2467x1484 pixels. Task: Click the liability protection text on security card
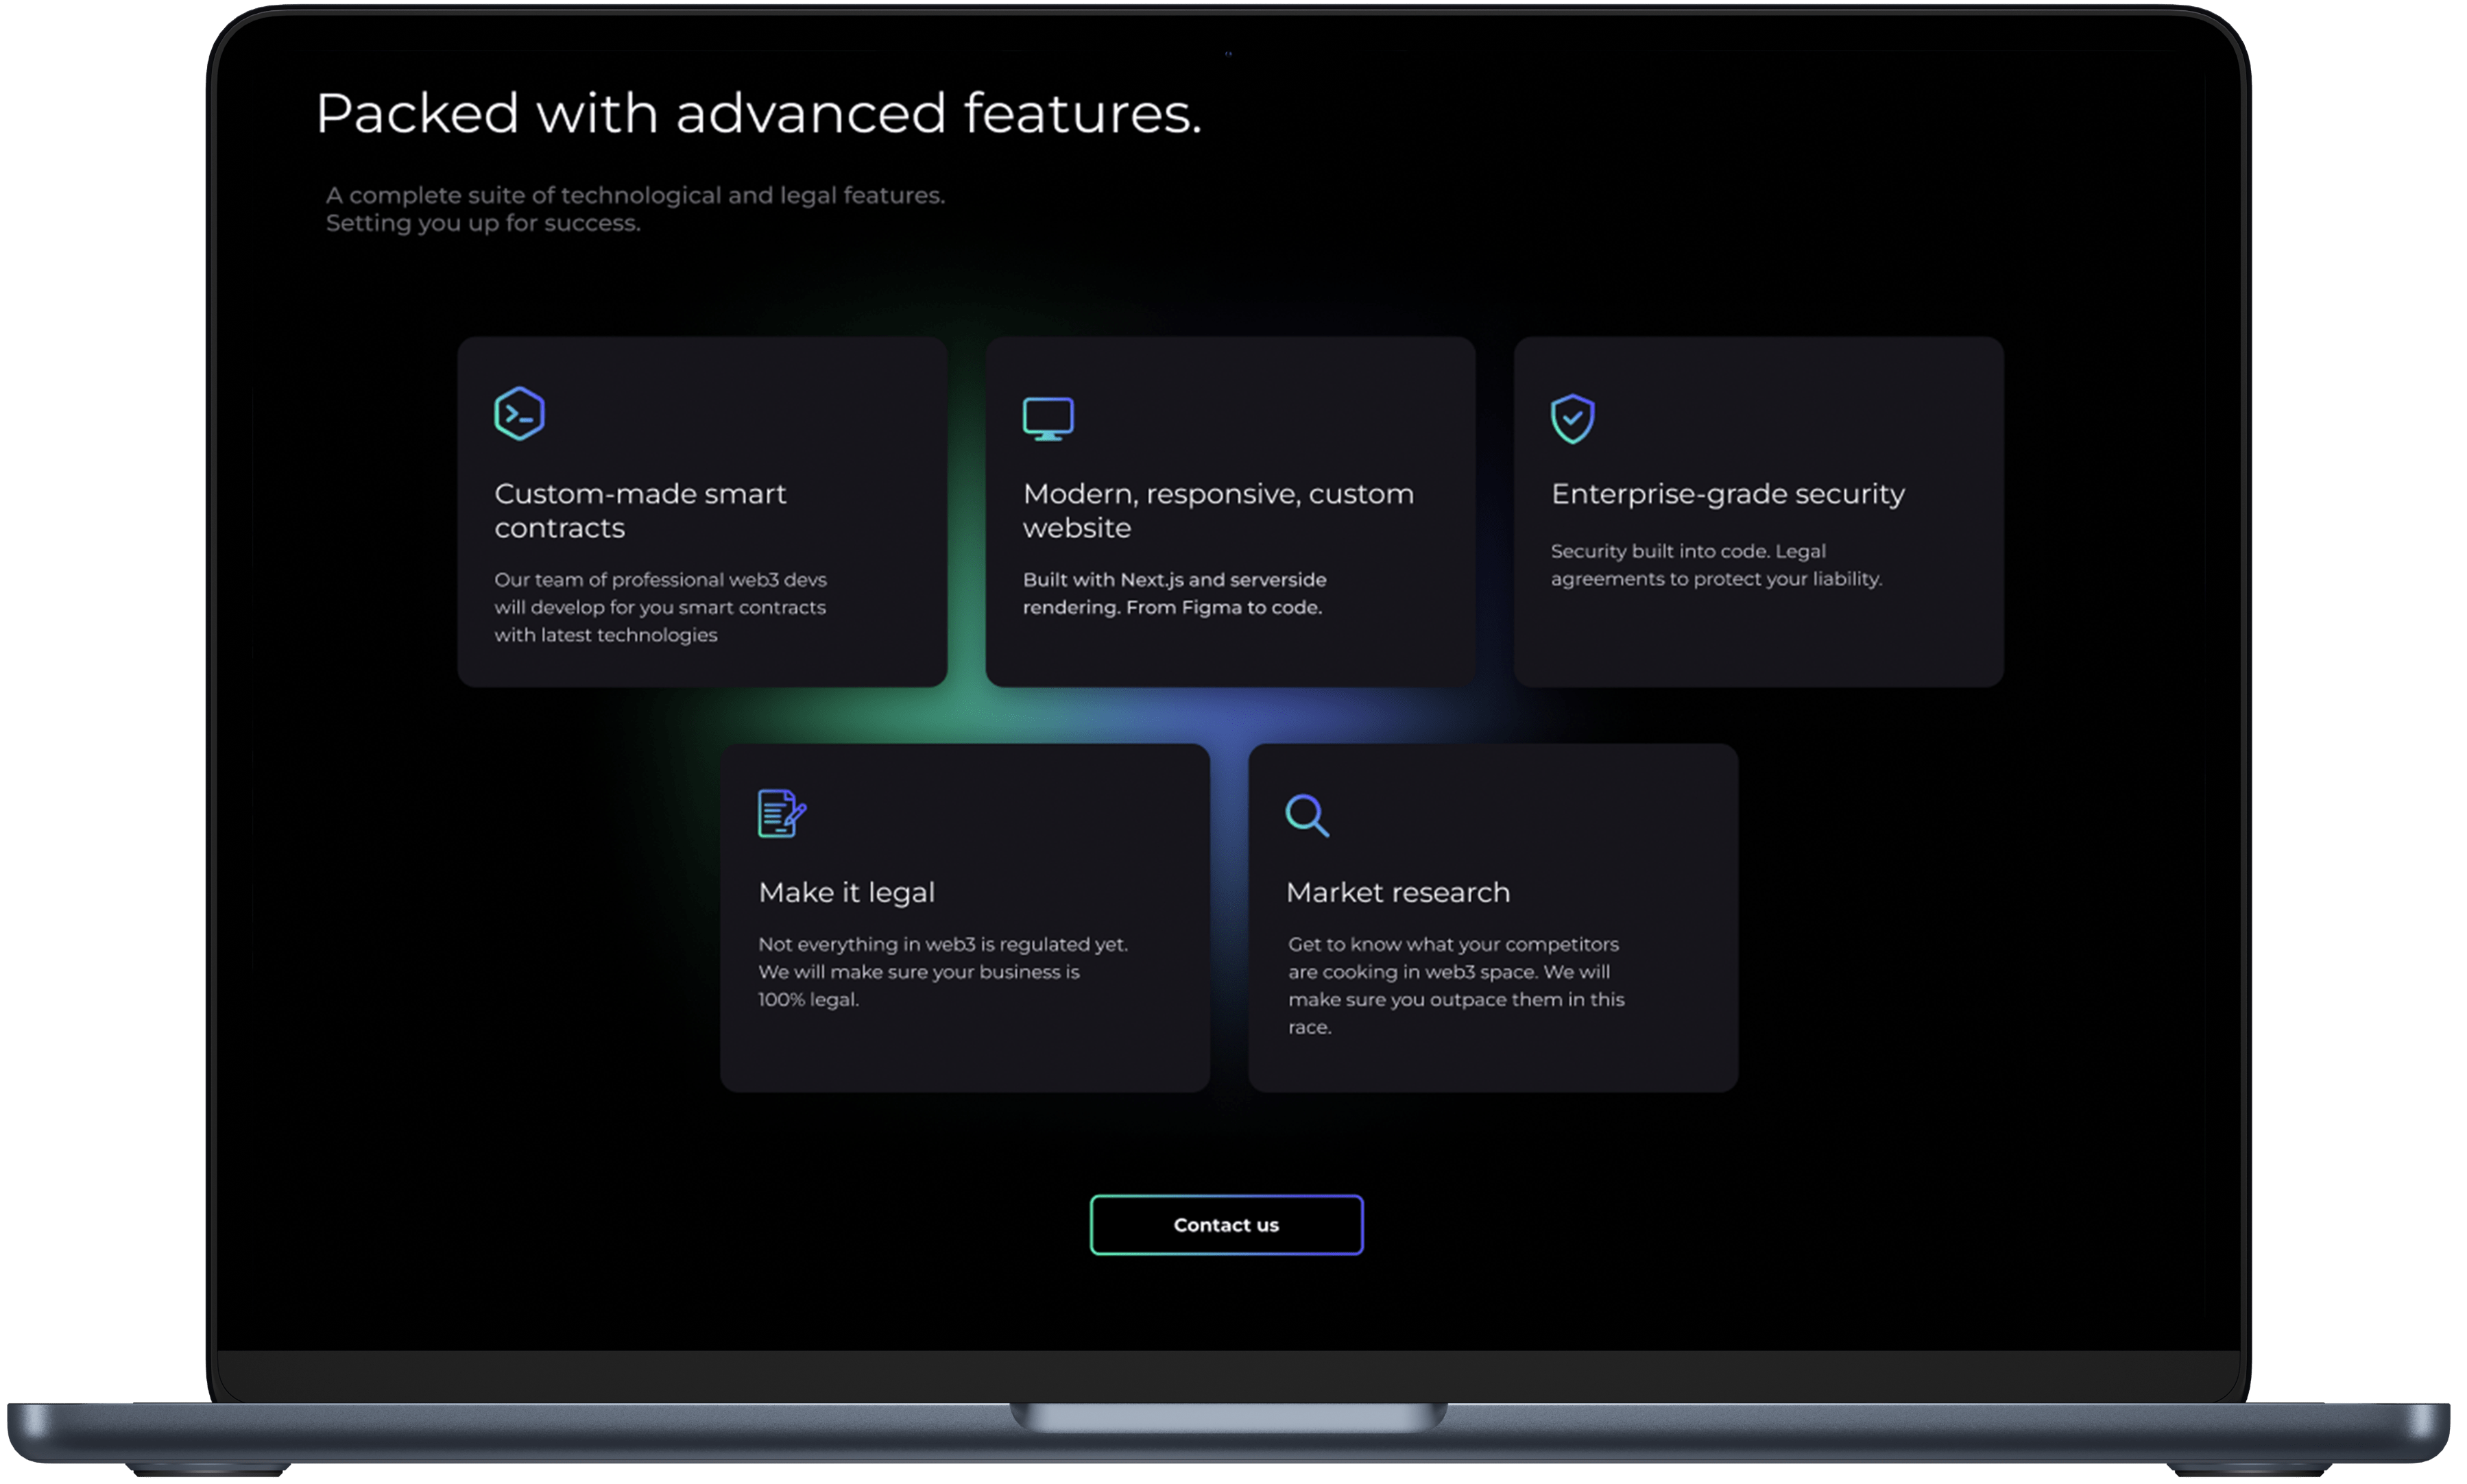click(1716, 564)
